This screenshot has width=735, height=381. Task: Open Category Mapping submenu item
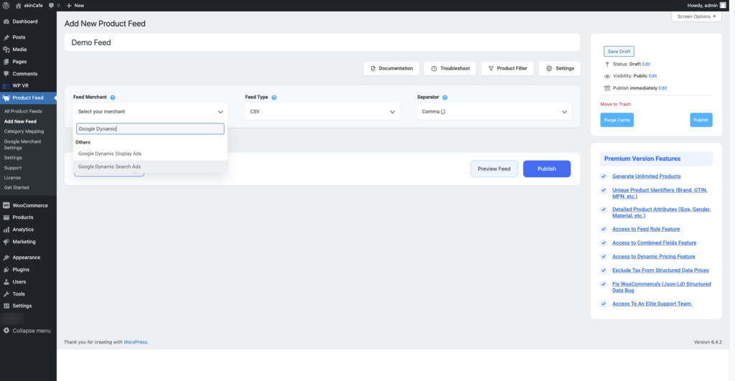[24, 131]
